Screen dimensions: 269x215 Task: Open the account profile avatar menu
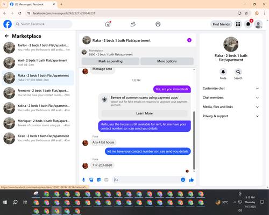tap(258, 24)
